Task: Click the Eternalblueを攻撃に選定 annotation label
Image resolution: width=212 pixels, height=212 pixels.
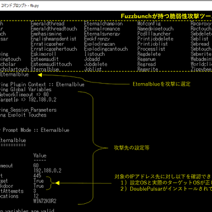Action: tap(161, 84)
